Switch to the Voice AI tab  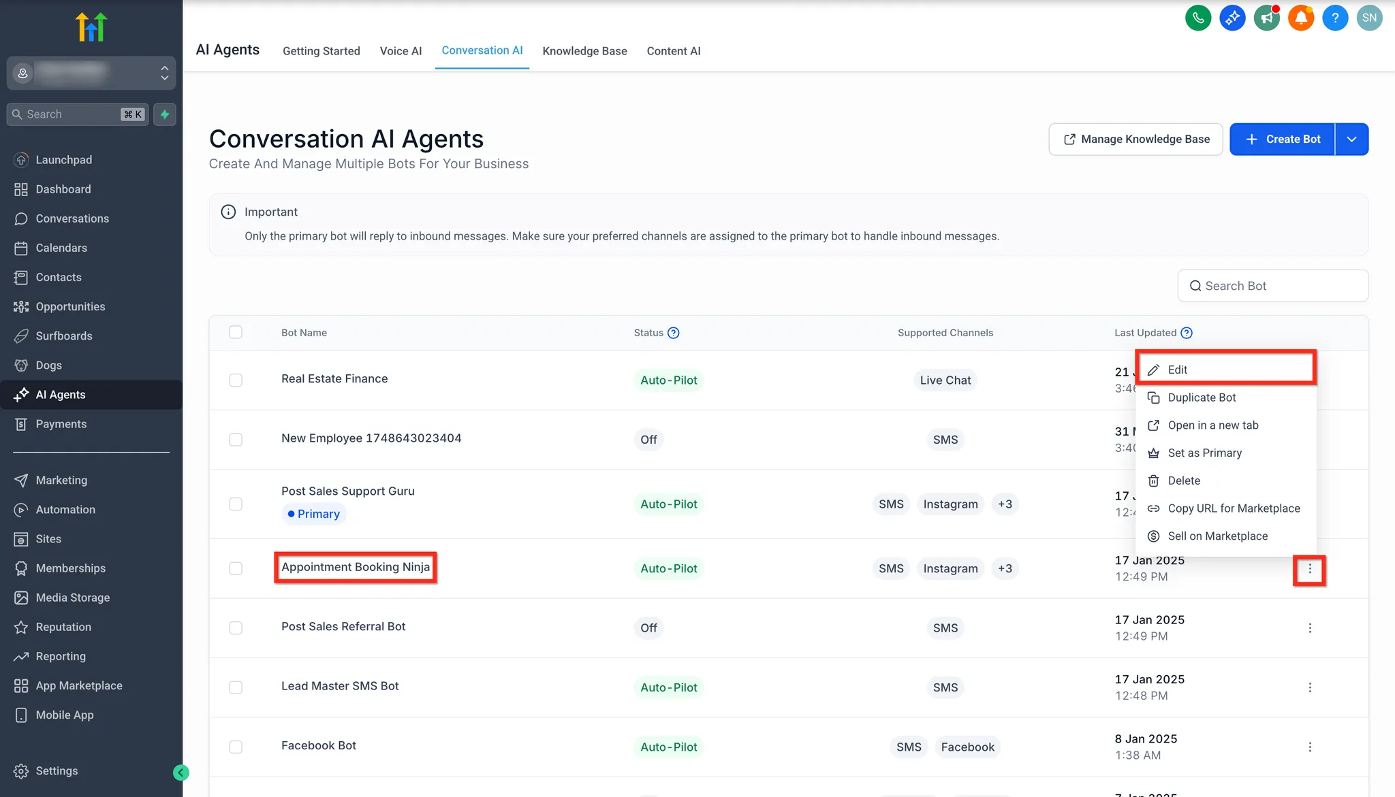[x=401, y=51]
